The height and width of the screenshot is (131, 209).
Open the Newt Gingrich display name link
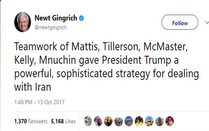point(56,18)
